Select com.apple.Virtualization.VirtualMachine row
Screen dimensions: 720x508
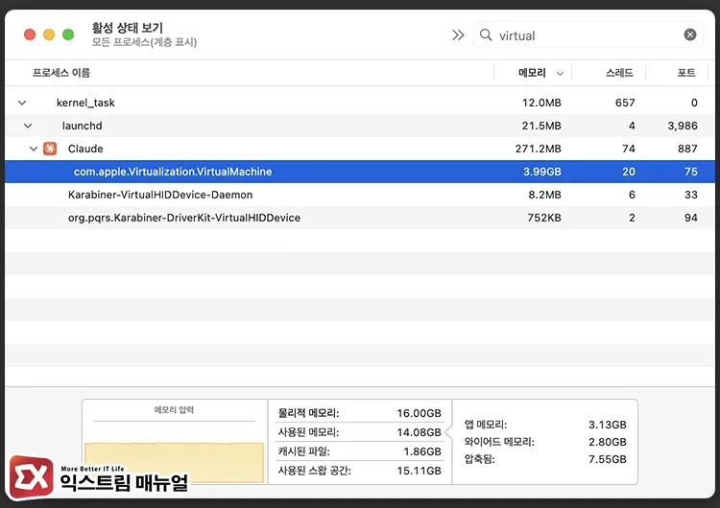point(360,172)
